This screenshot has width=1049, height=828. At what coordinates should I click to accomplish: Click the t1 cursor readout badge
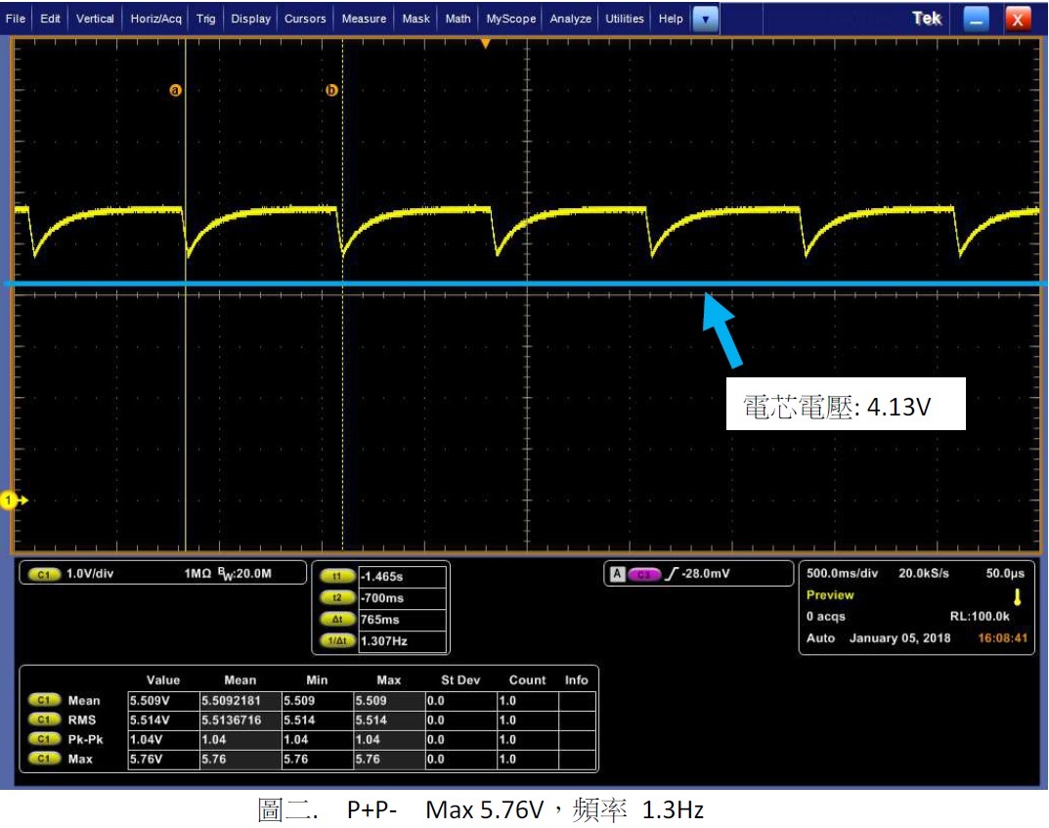(x=336, y=577)
